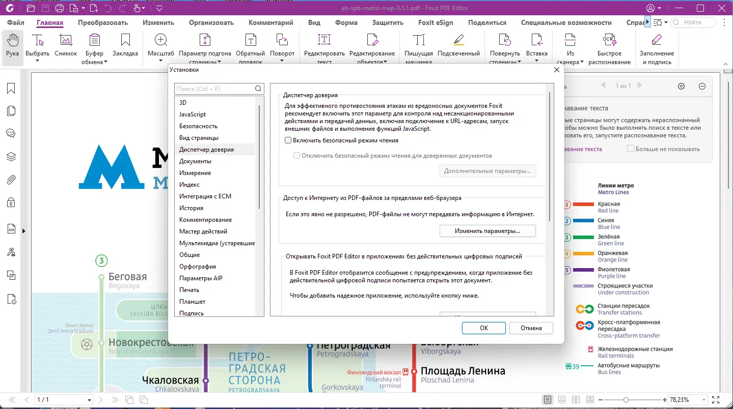Viewport: 733px width, 409px height.
Task: Open the page number dropdown in status bar
Action: (90, 400)
